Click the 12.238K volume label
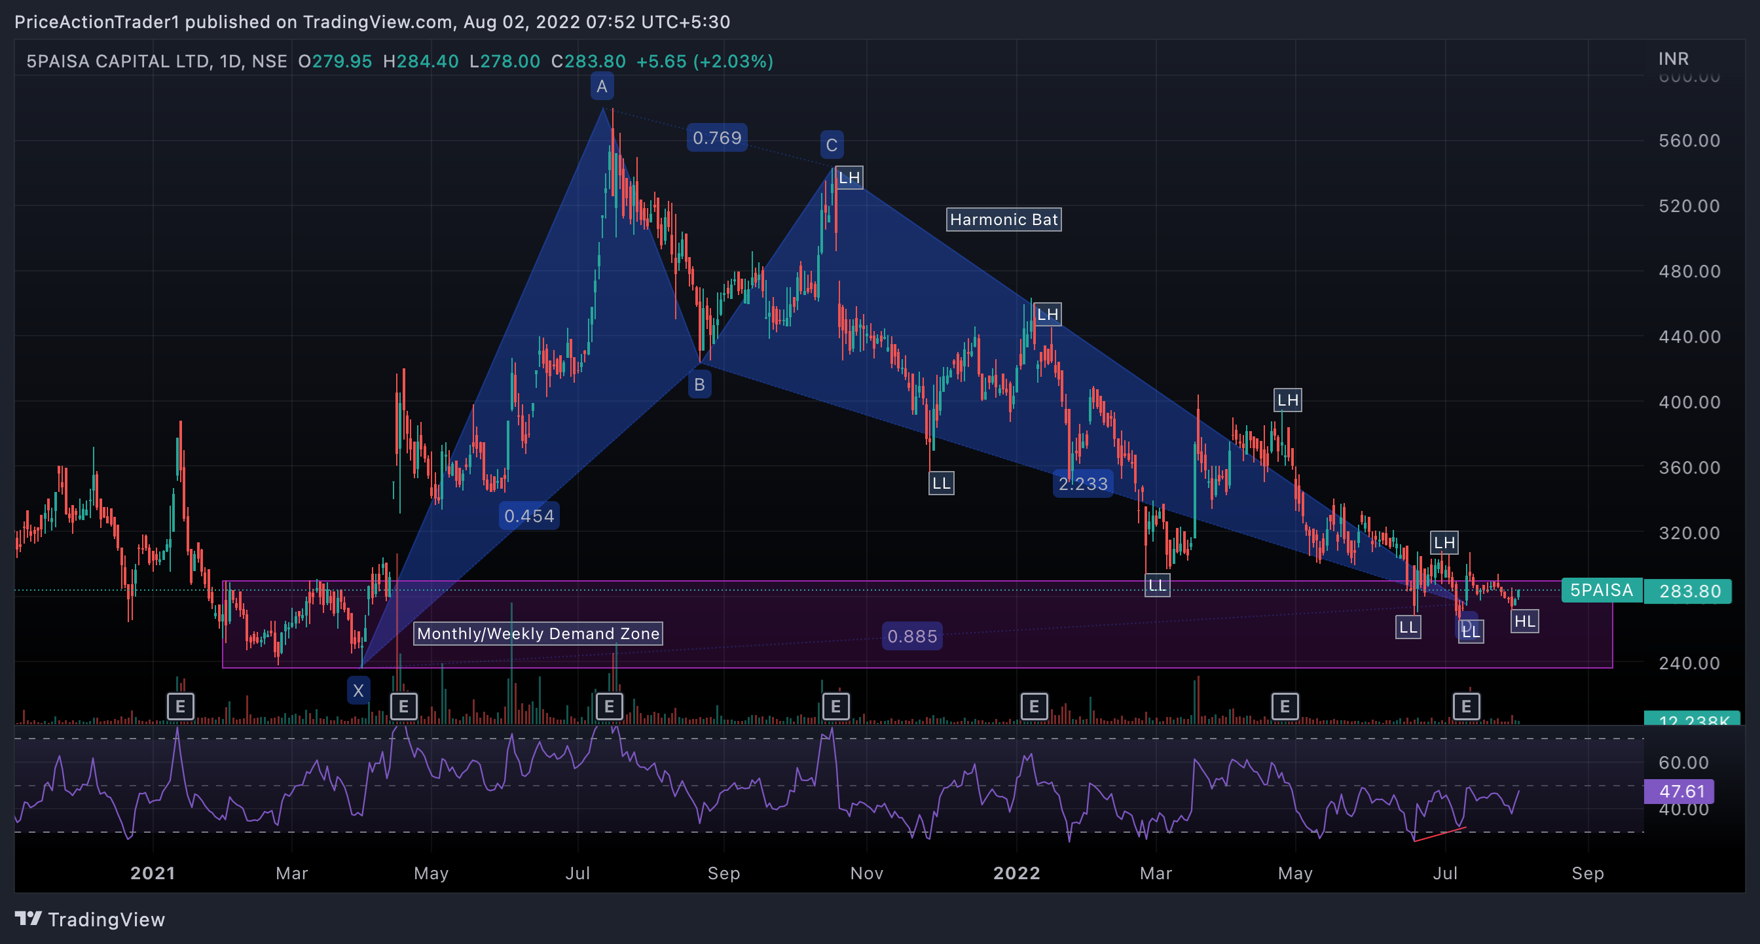Image resolution: width=1760 pixels, height=944 pixels. 1693,718
